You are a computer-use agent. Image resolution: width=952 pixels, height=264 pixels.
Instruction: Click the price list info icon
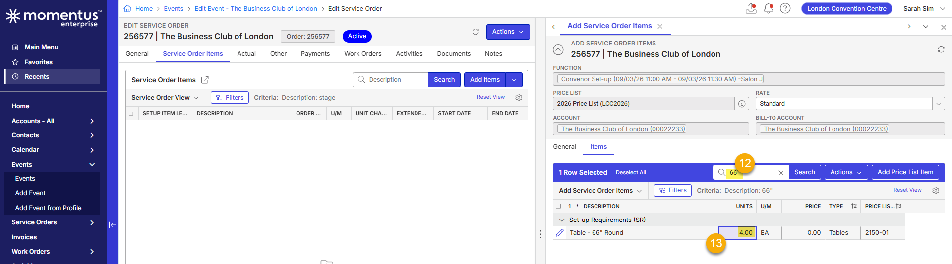[x=742, y=104]
